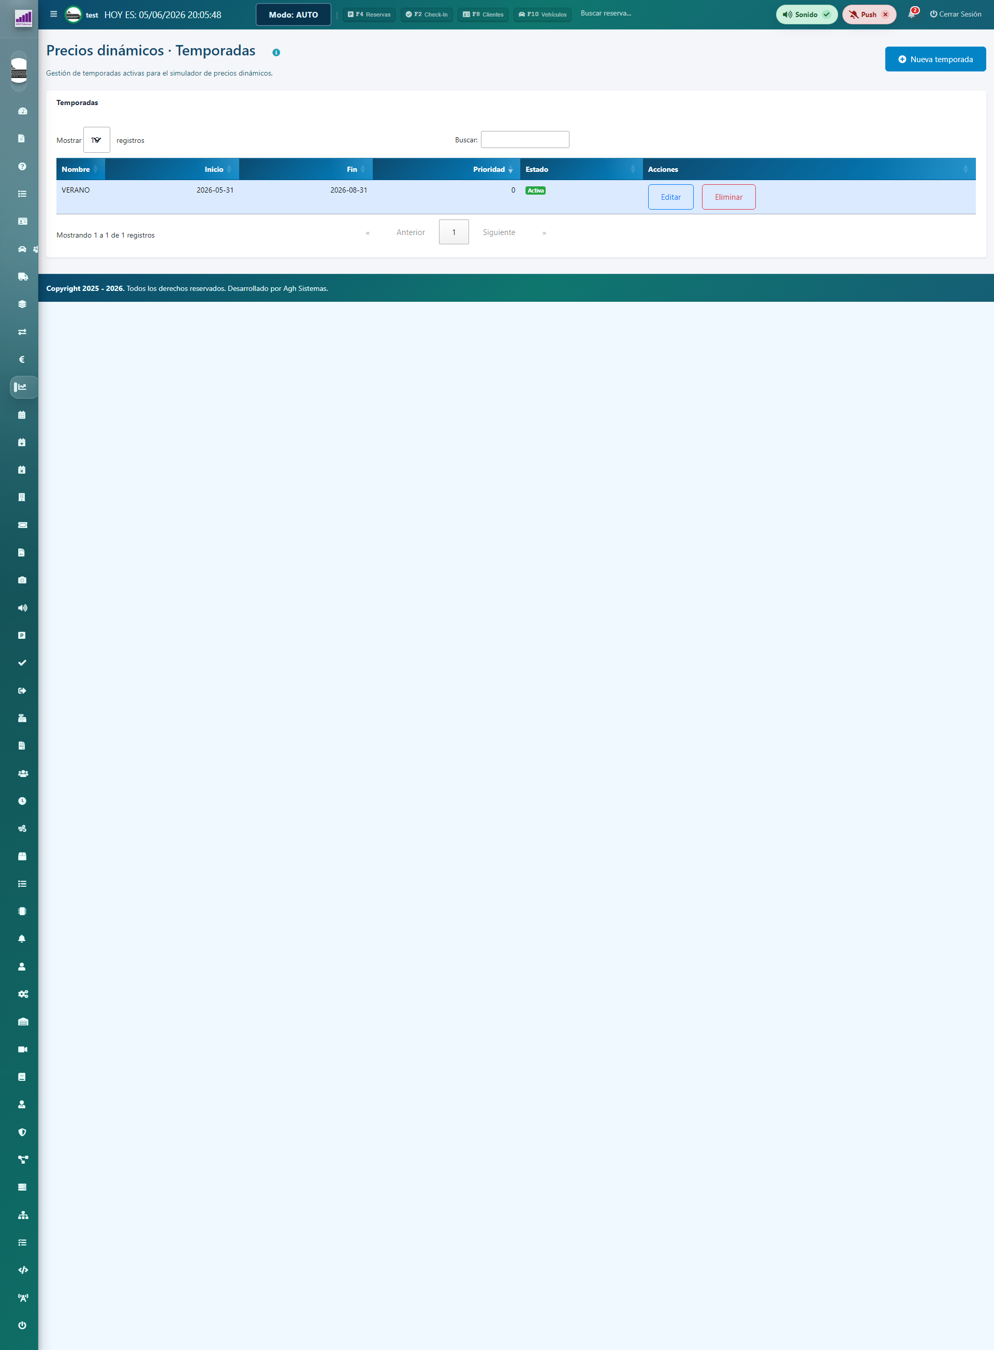Click Nueva temporada button
Screen dimensions: 994x1350
point(935,59)
